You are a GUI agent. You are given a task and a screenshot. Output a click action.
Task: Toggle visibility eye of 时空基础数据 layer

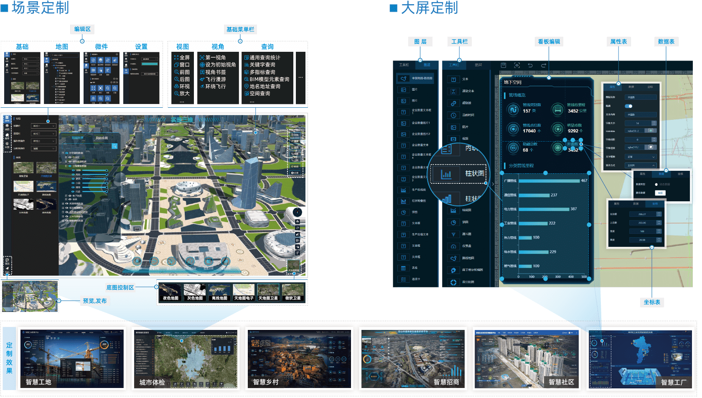(x=66, y=153)
